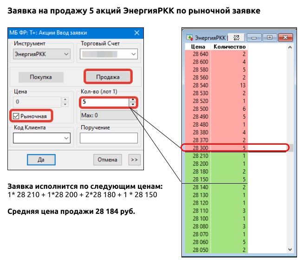Expand the dialog with the >> button
This screenshot has width=304, height=263.
pyautogui.click(x=134, y=160)
